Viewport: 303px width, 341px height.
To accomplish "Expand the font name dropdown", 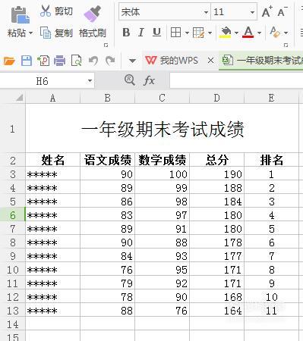I will pyautogui.click(x=206, y=12).
